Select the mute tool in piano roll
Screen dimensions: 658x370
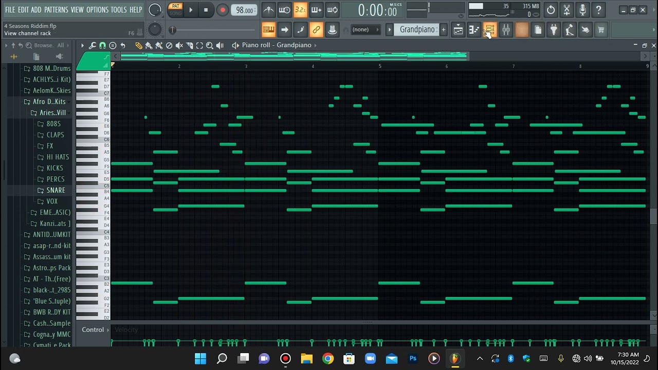pyautogui.click(x=179, y=45)
